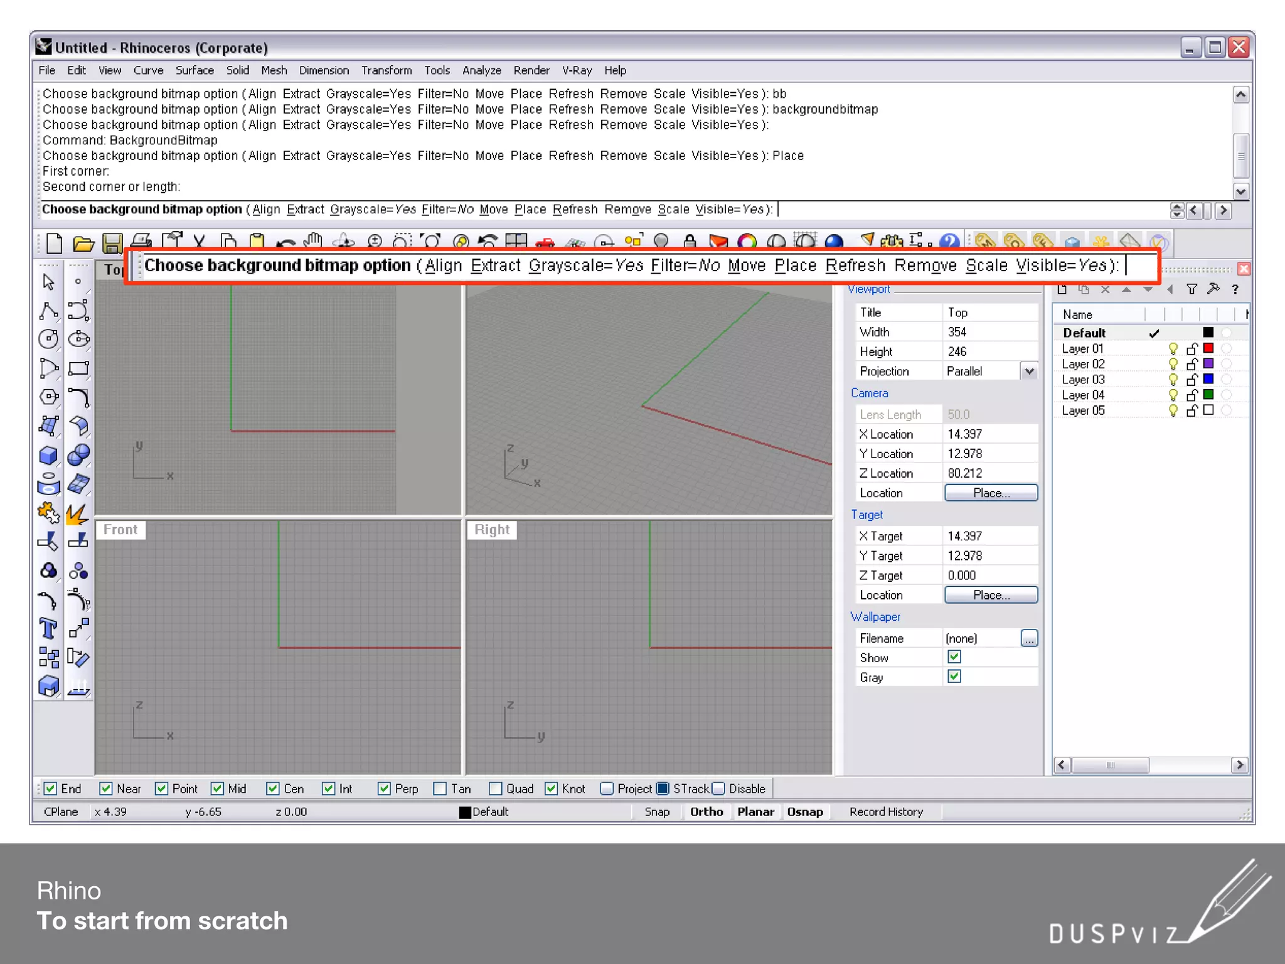Open the Surface menu
The height and width of the screenshot is (964, 1285).
coord(195,70)
